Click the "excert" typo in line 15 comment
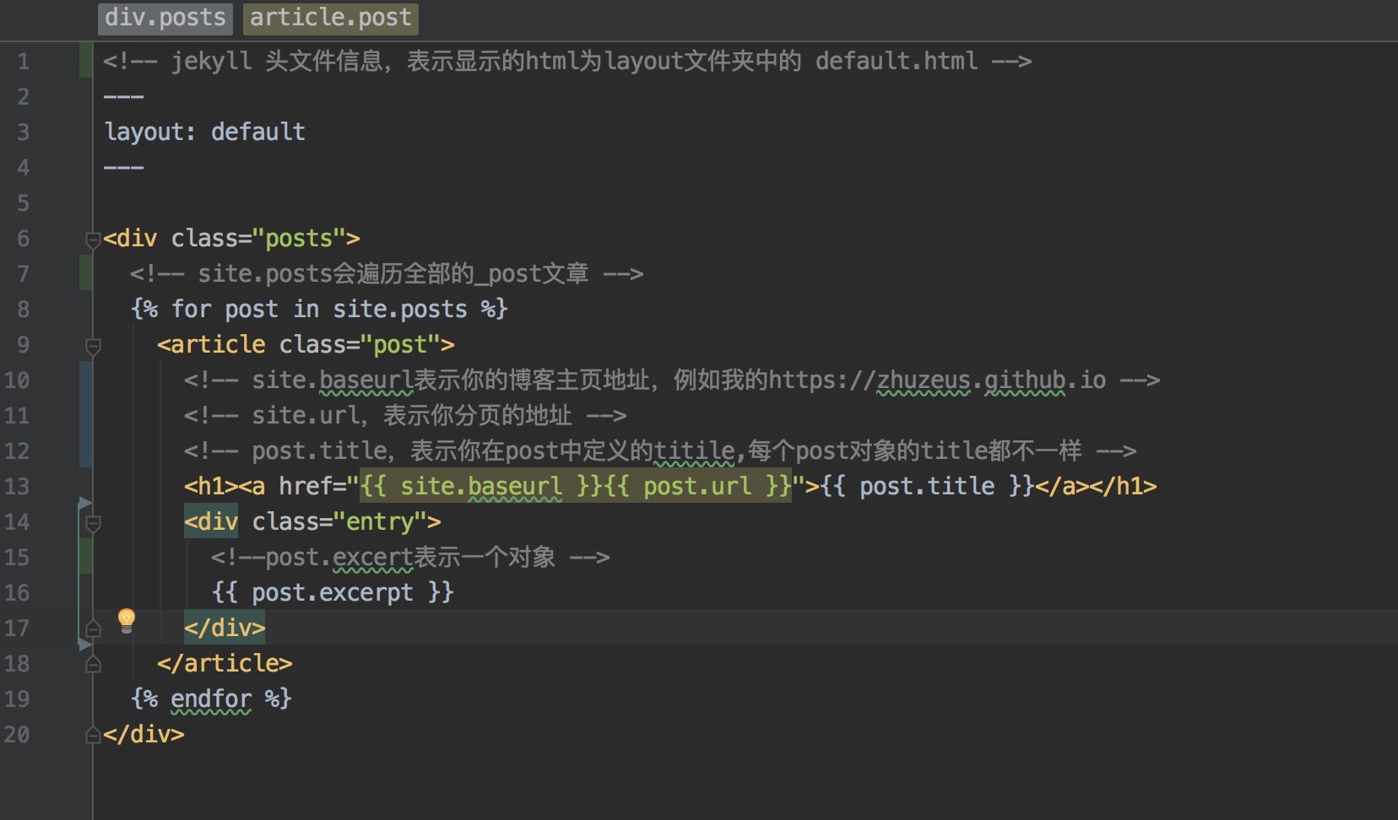Screen dimensions: 1398x820 372,558
